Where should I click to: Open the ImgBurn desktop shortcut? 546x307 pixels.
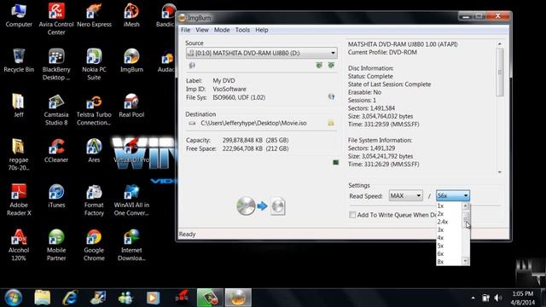click(131, 61)
